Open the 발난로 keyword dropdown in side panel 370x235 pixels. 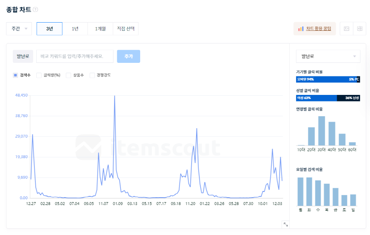pos(328,56)
